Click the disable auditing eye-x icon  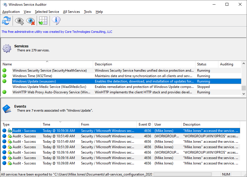(31, 21)
